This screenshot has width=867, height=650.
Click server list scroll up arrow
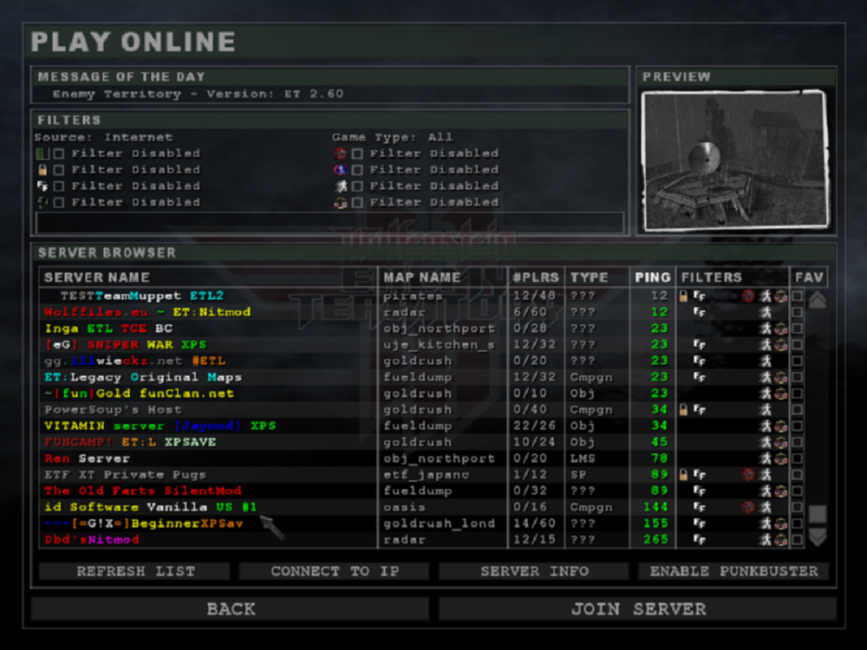(x=818, y=299)
